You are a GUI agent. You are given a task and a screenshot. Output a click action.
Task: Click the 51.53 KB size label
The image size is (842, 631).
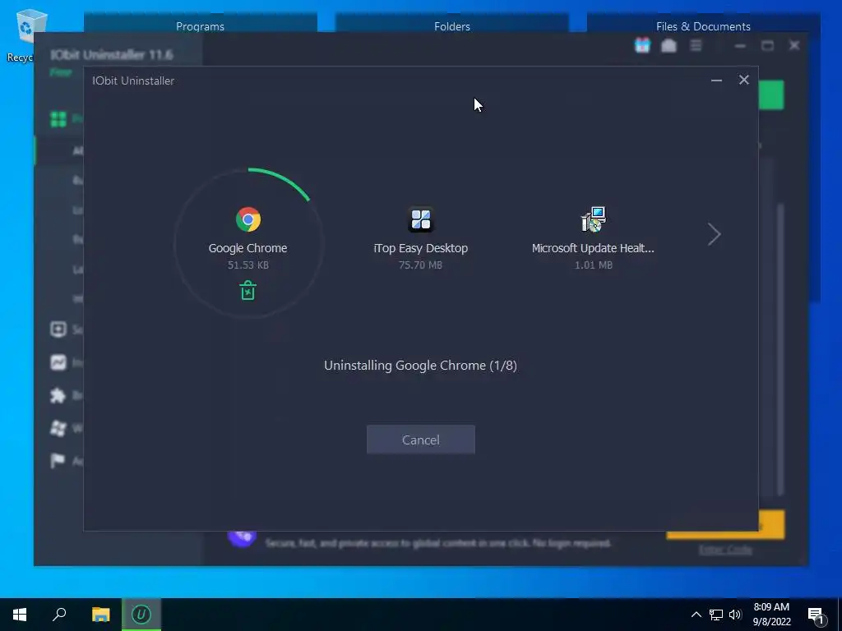(248, 265)
